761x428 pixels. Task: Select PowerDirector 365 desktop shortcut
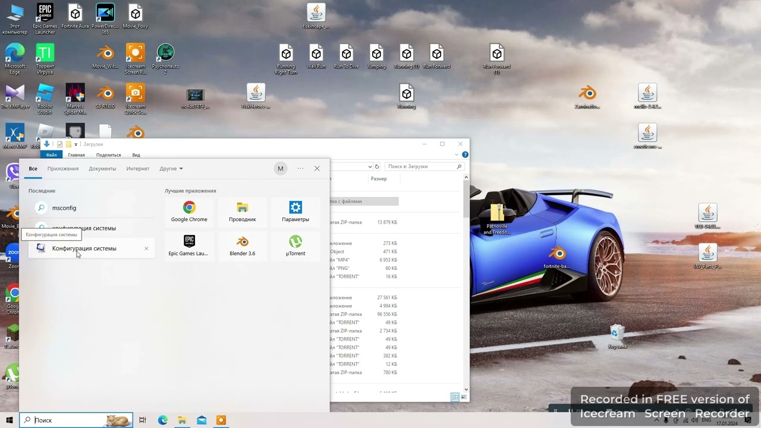[x=105, y=19]
